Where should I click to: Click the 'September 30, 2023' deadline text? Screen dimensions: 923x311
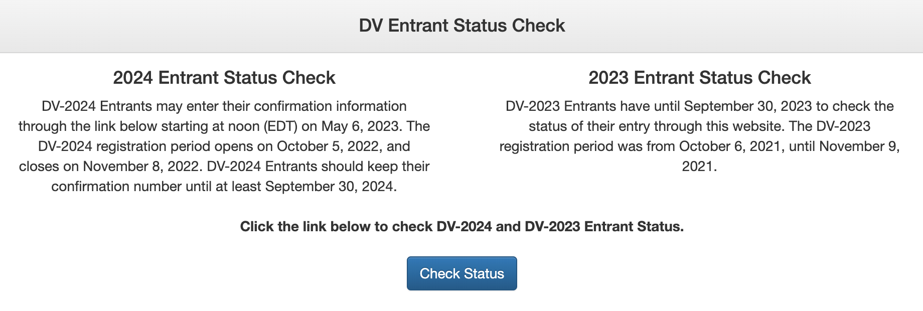coord(747,106)
